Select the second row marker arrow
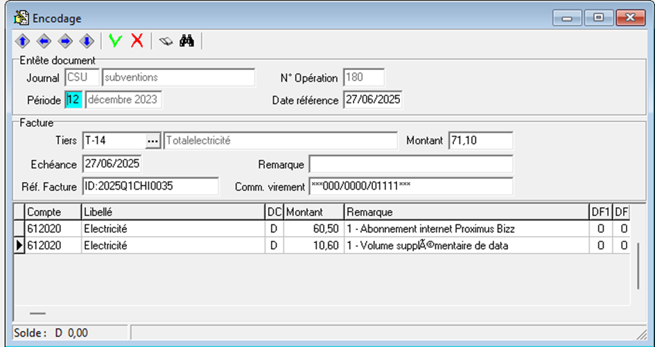 [x=19, y=246]
